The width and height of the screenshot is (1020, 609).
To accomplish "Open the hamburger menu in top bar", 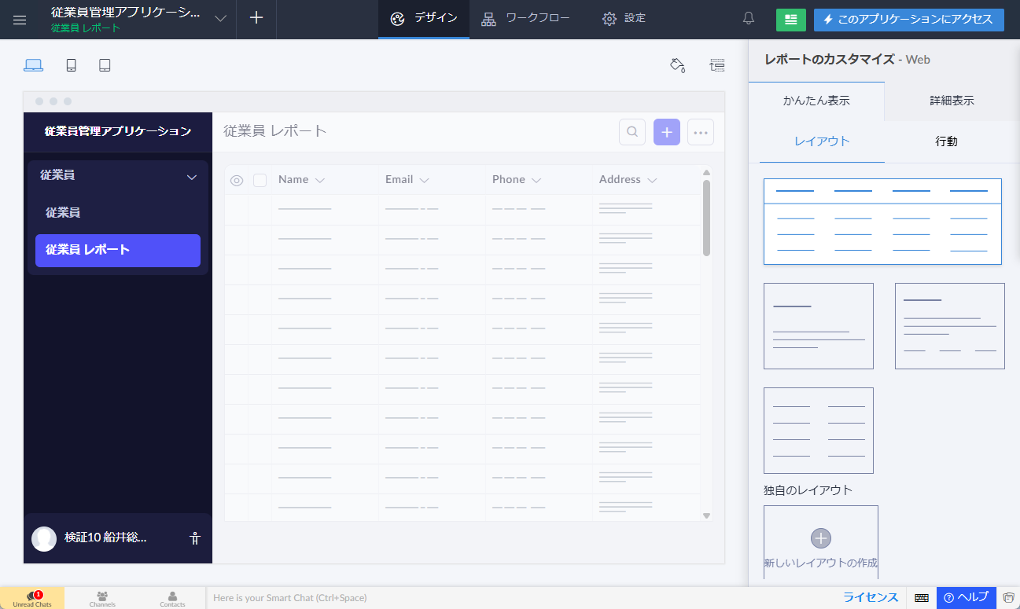I will 20,20.
